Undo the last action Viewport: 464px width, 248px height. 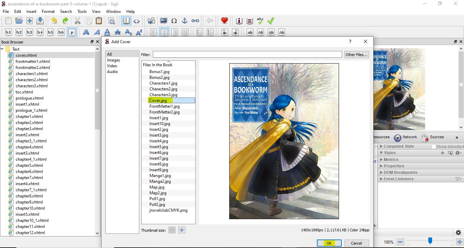tap(54, 21)
